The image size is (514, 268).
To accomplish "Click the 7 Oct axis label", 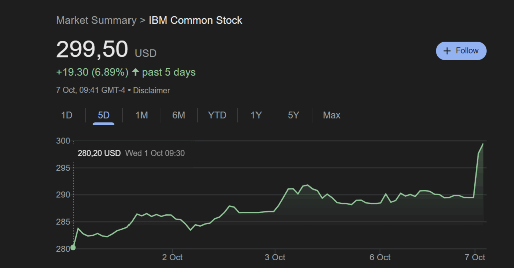I will (475, 257).
